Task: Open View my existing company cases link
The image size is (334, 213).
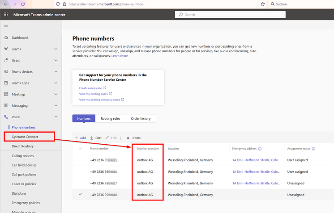Action: [x=99, y=100]
